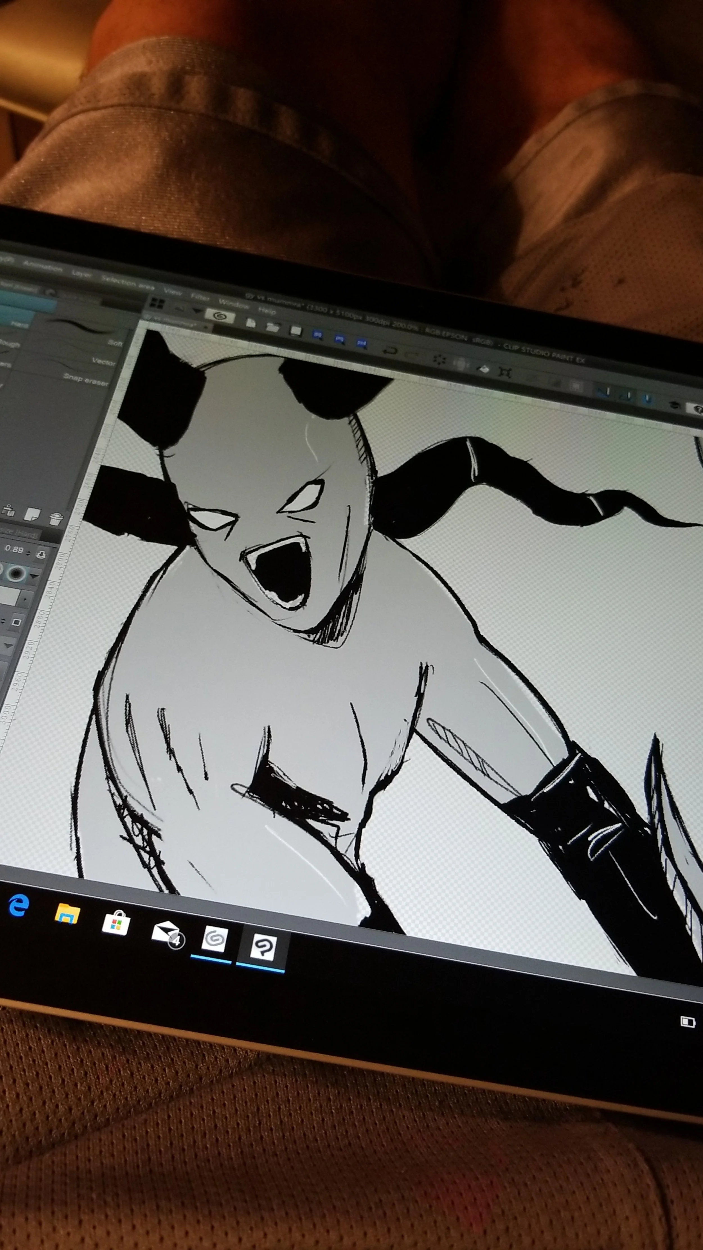Viewport: 703px width, 1250px height.
Task: Click the Scale/Rotate transform toolbar icon
Action: click(x=505, y=373)
